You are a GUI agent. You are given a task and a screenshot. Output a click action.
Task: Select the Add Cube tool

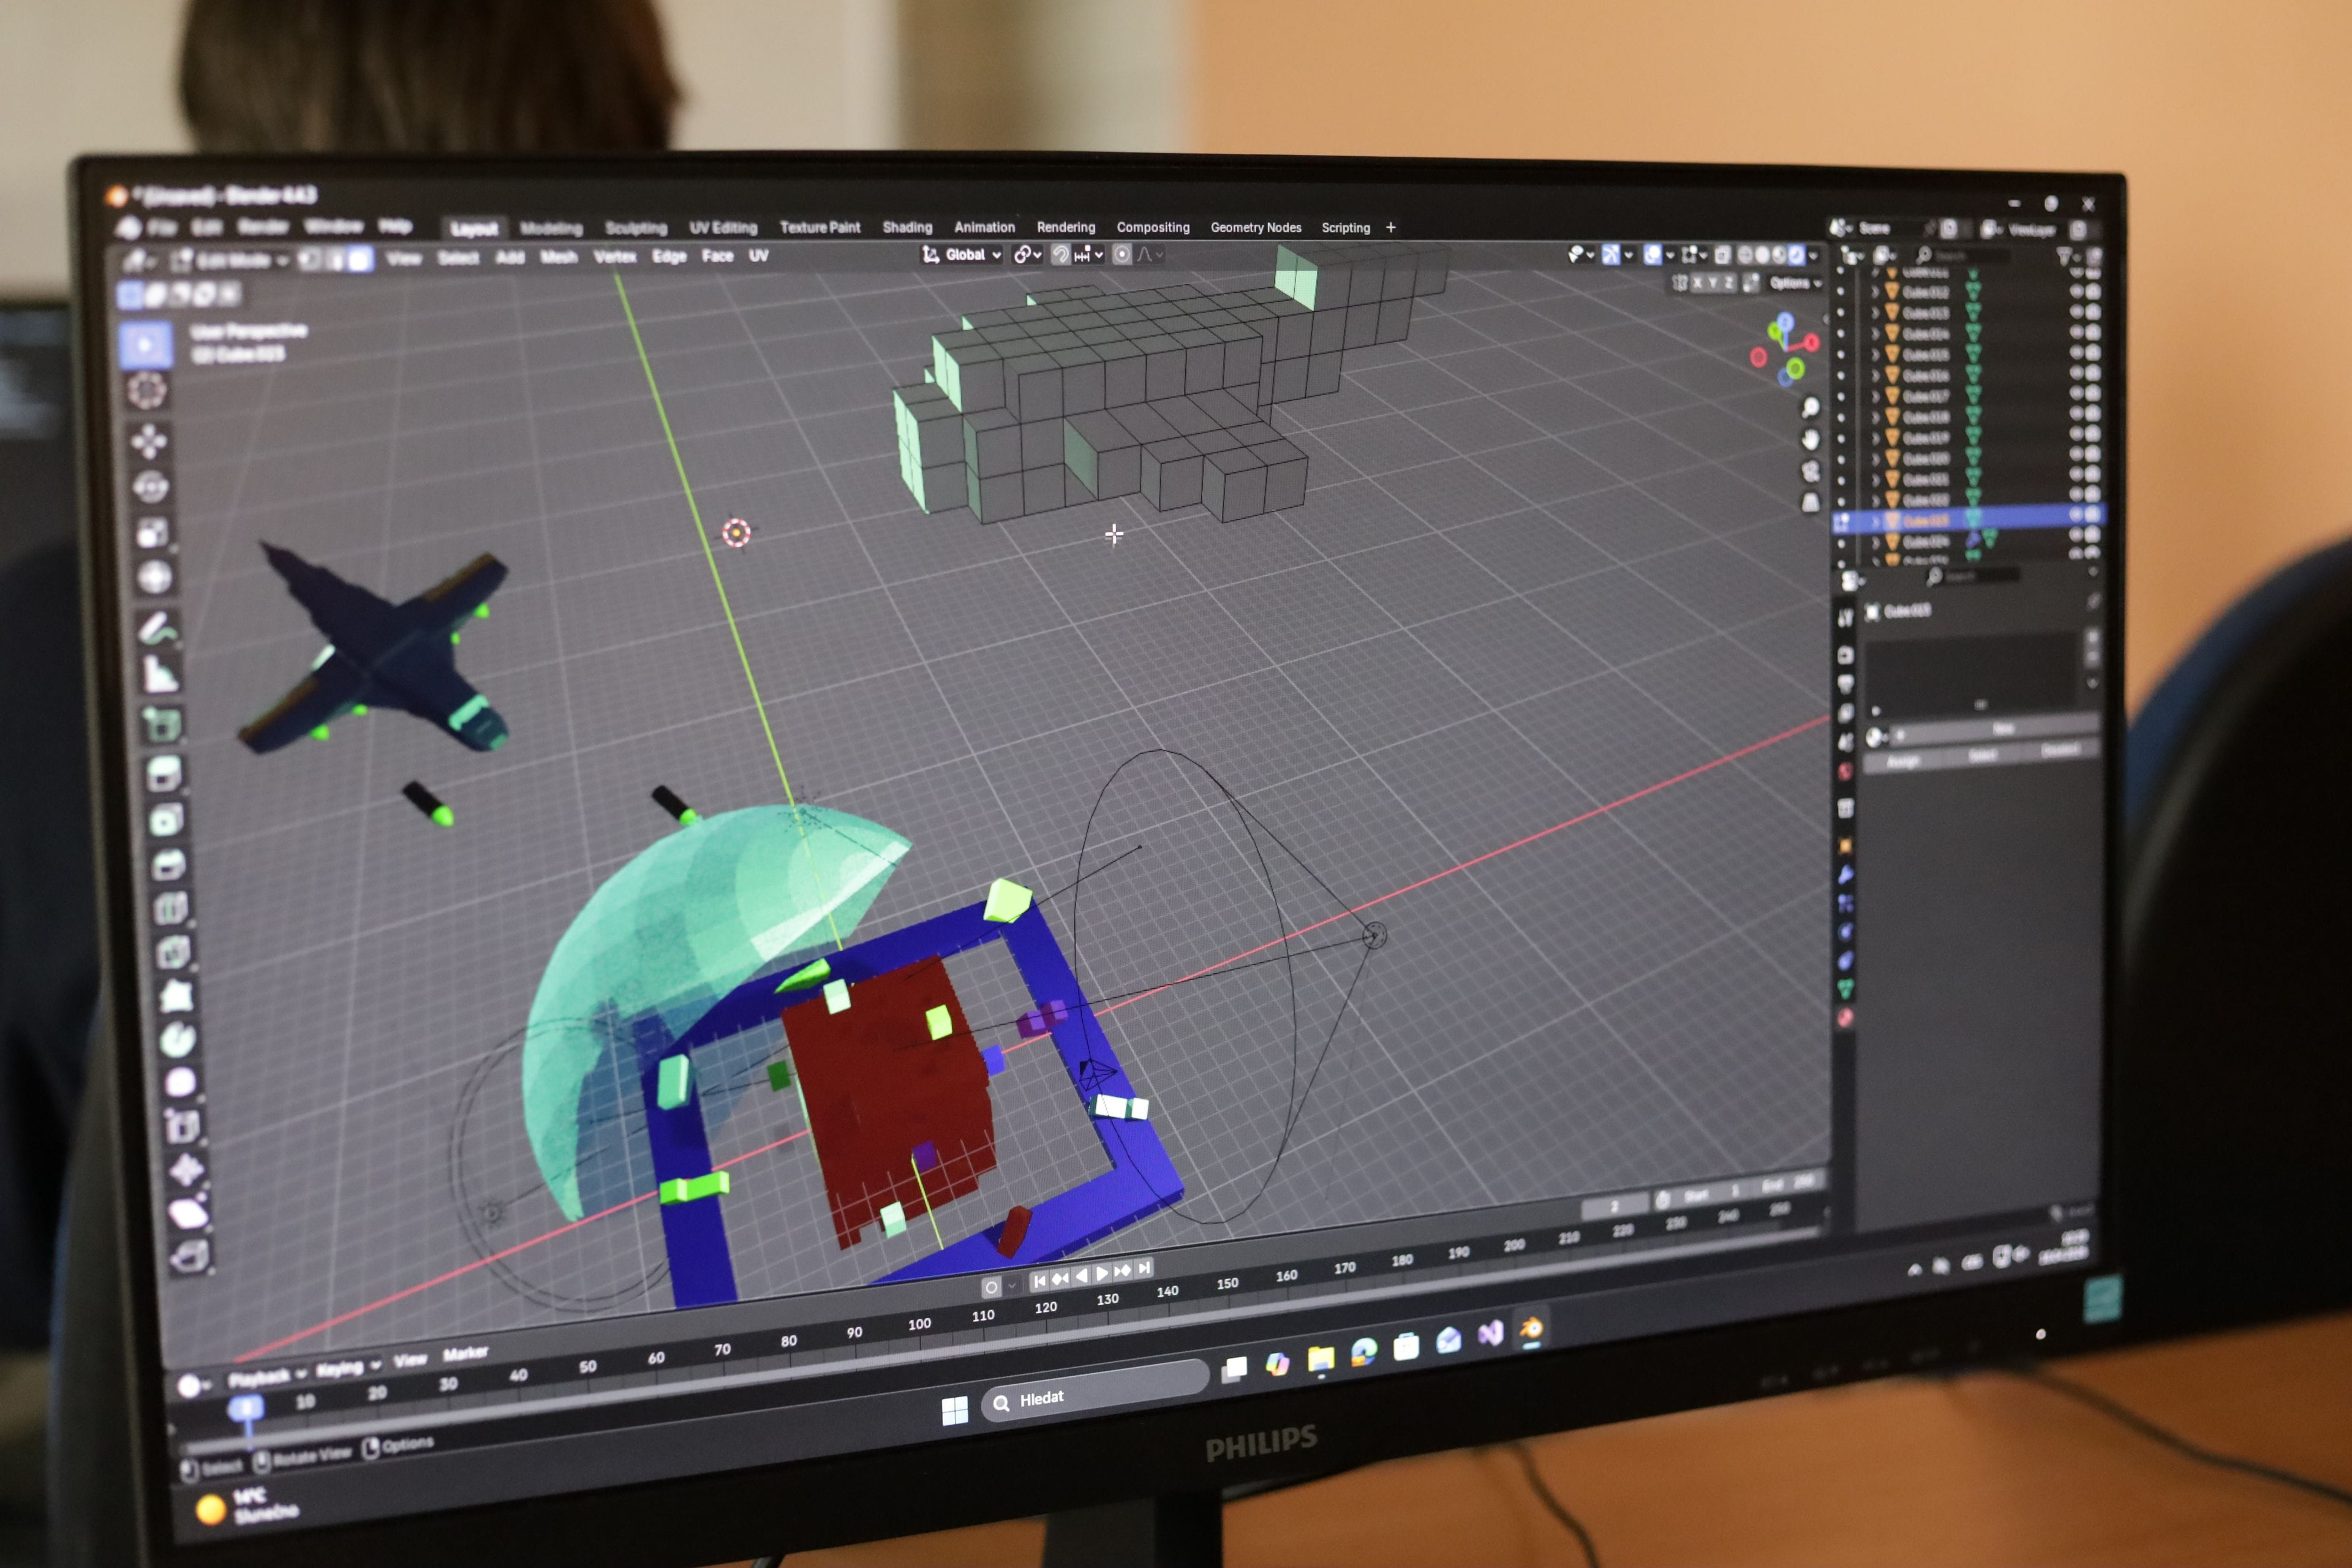162,723
